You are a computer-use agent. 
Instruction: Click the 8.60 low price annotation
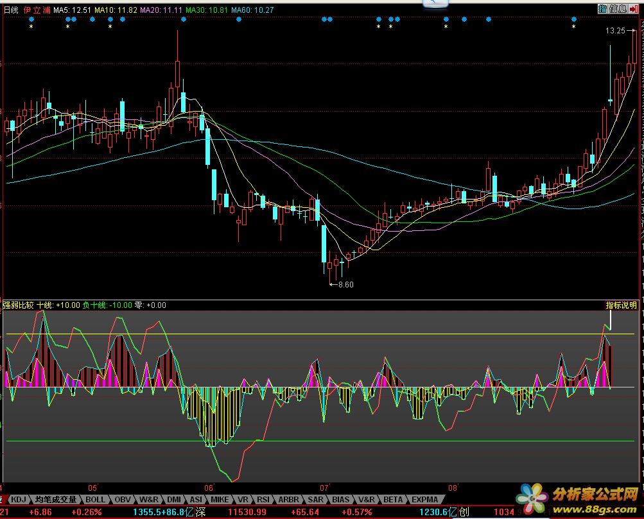coord(345,284)
